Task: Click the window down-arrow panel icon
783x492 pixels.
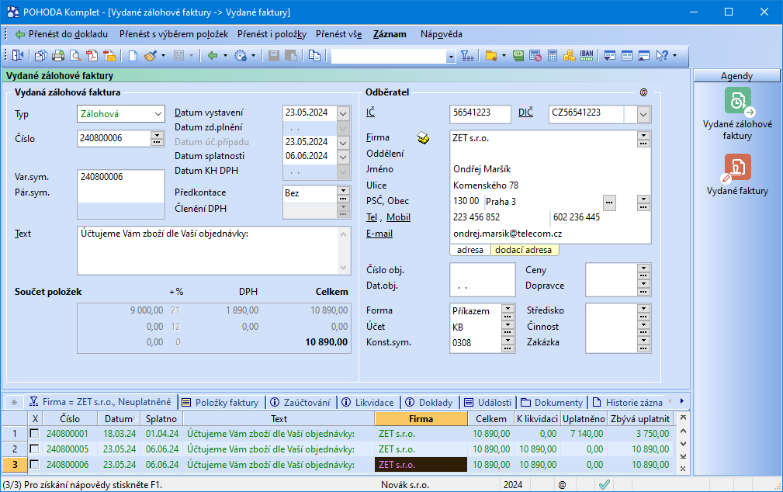Action: click(x=609, y=55)
